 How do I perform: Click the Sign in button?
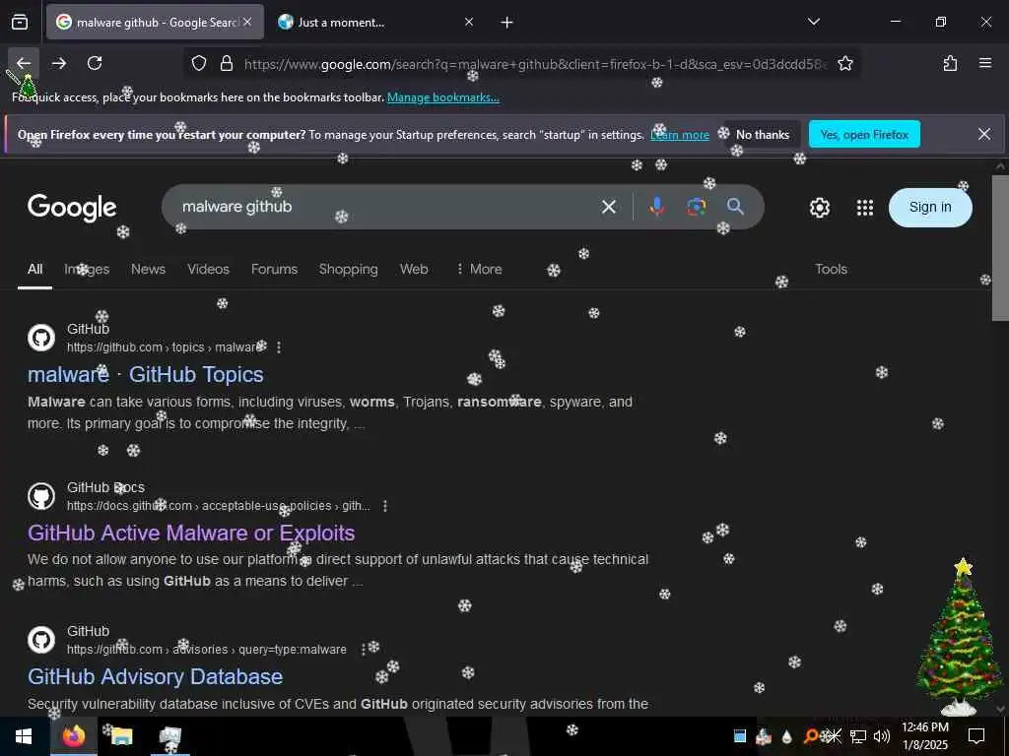pyautogui.click(x=930, y=207)
